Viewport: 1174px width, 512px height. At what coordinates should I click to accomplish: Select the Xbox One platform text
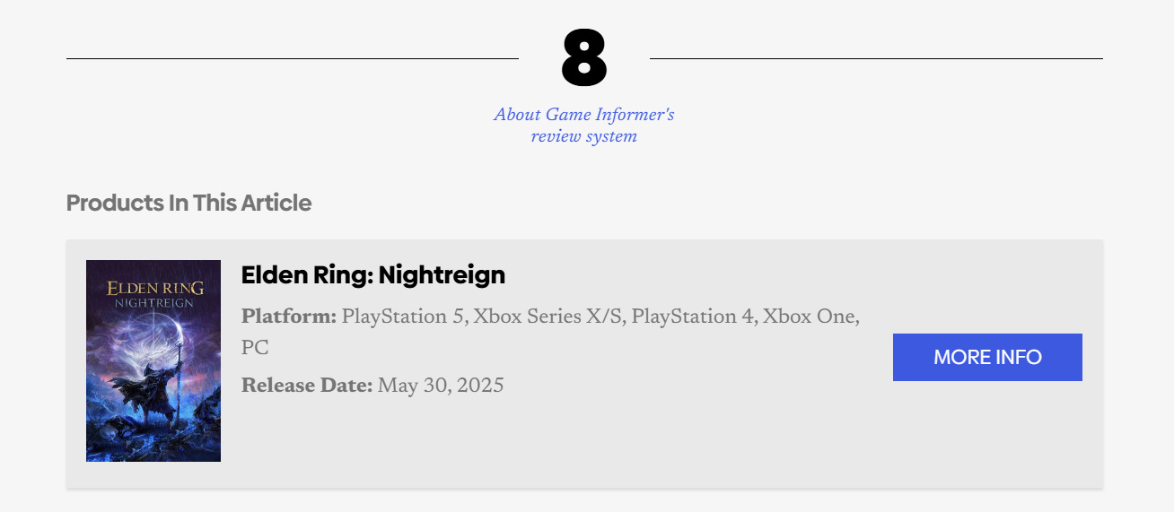(810, 317)
